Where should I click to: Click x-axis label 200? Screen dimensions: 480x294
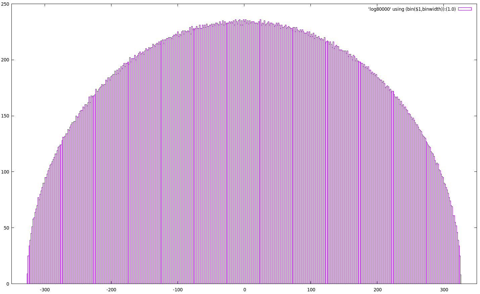coord(378,290)
